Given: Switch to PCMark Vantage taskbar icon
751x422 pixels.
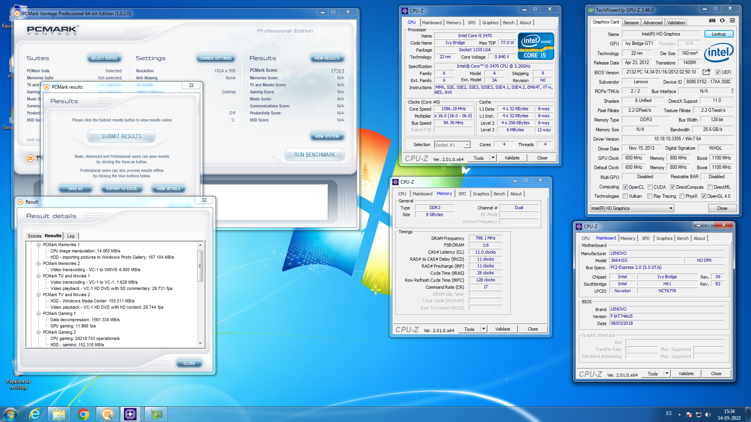Looking at the screenshot, I should click(x=107, y=414).
